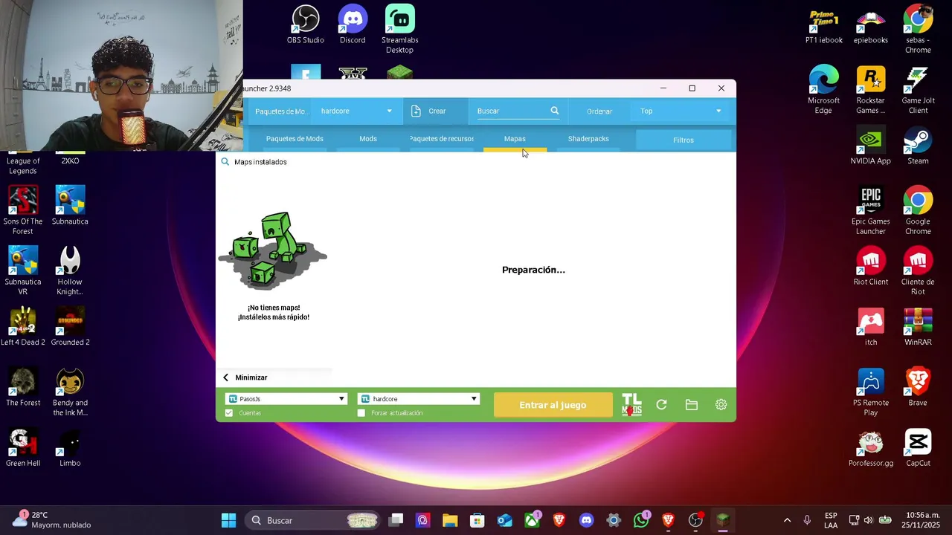Open NVIDIA App desktop icon
The image size is (952, 535).
click(x=870, y=146)
